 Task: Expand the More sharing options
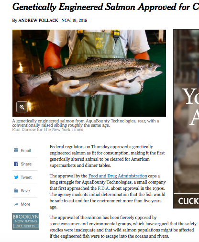pos(25,204)
